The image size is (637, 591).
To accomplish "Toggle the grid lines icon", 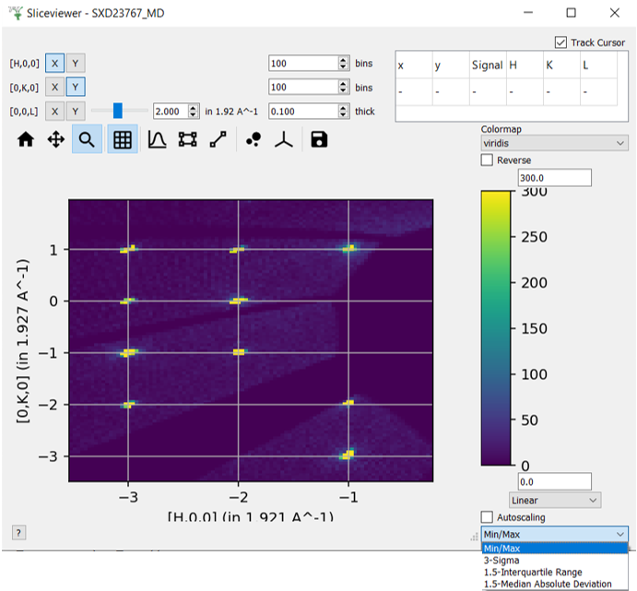I will pos(122,139).
